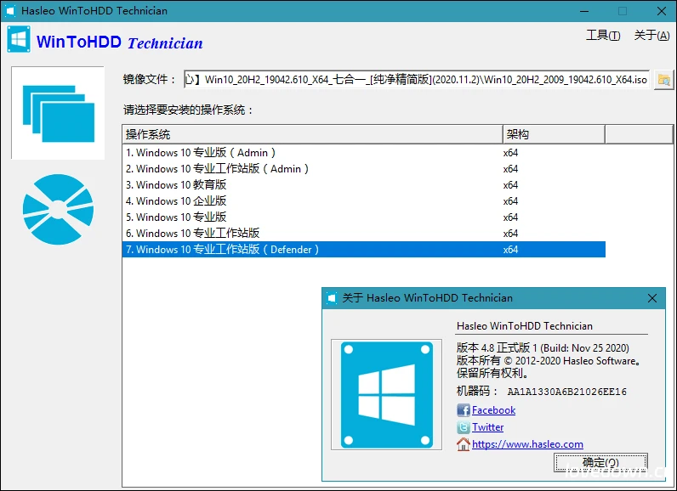Click the title bar app icon of main window

point(9,11)
